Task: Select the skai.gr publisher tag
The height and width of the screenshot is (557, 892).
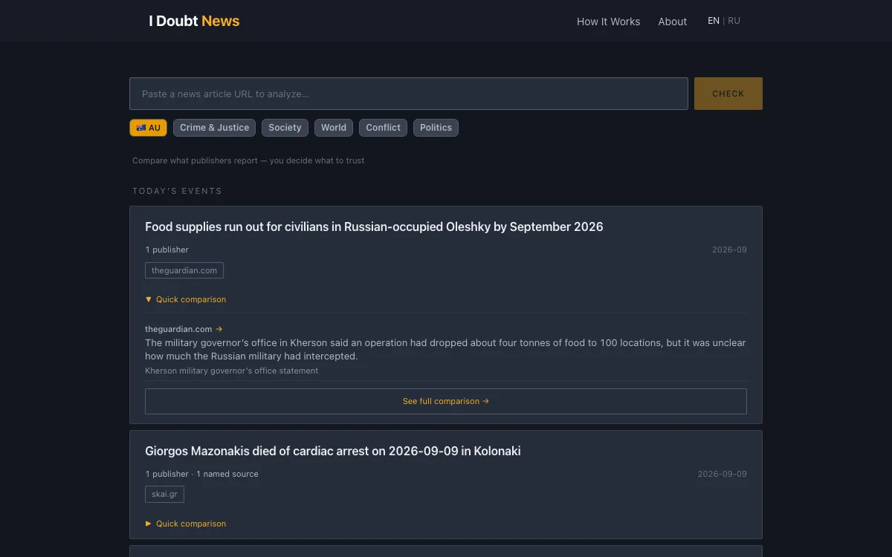Action: [x=164, y=495]
